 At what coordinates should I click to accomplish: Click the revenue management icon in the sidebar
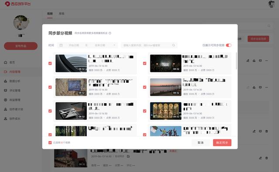[x=6, y=100]
